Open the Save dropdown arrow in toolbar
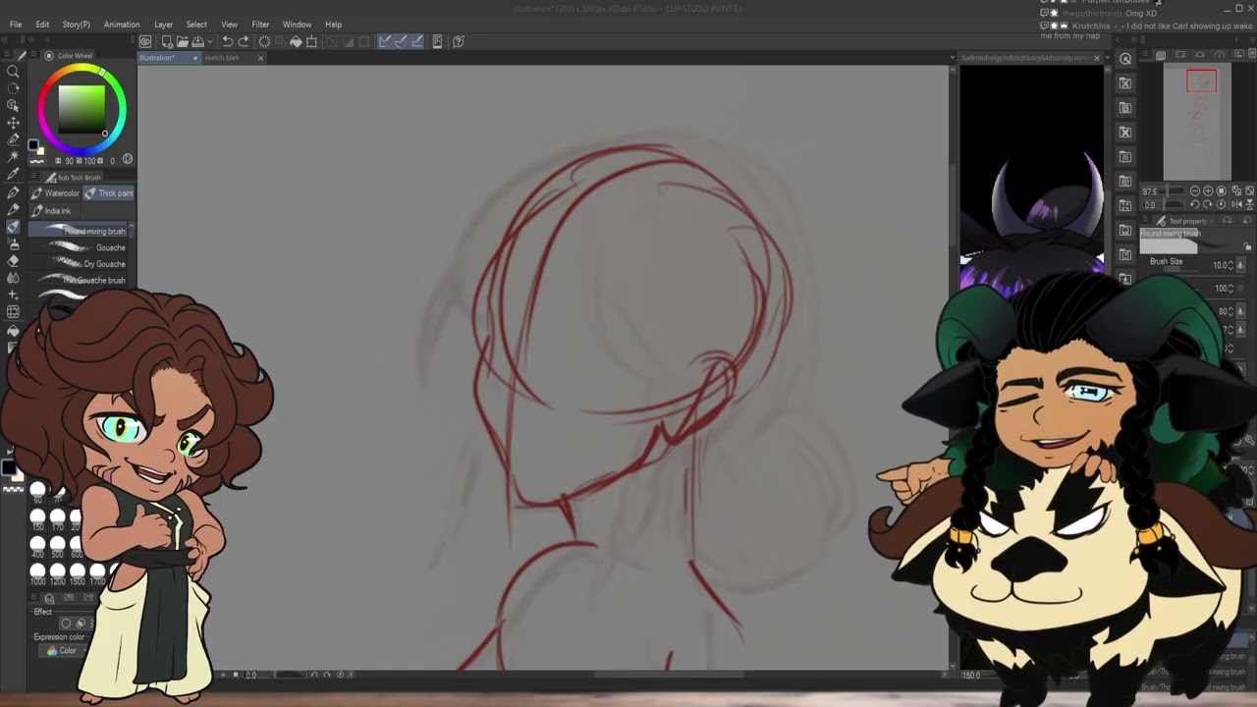This screenshot has height=707, width=1257. (x=209, y=41)
